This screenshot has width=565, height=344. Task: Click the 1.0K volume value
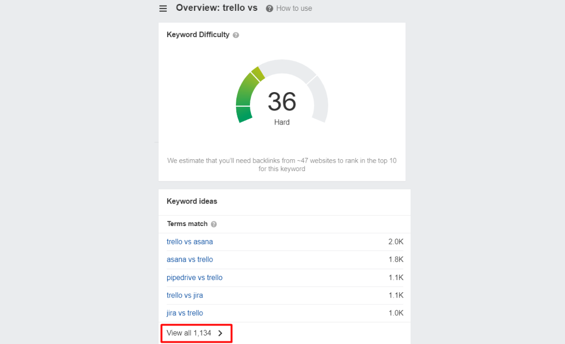click(x=396, y=313)
